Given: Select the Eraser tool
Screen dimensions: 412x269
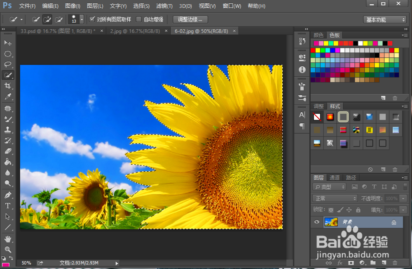Looking at the screenshot, I should [7, 151].
